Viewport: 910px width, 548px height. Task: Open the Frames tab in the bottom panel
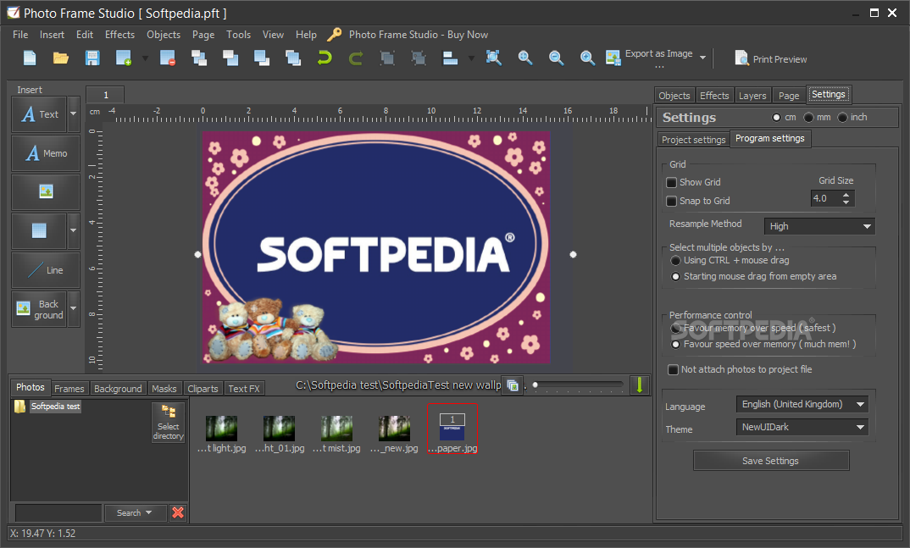pos(69,389)
